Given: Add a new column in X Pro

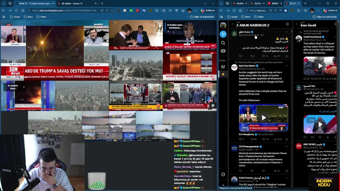Looking at the screenshot, I should [x=223, y=51].
